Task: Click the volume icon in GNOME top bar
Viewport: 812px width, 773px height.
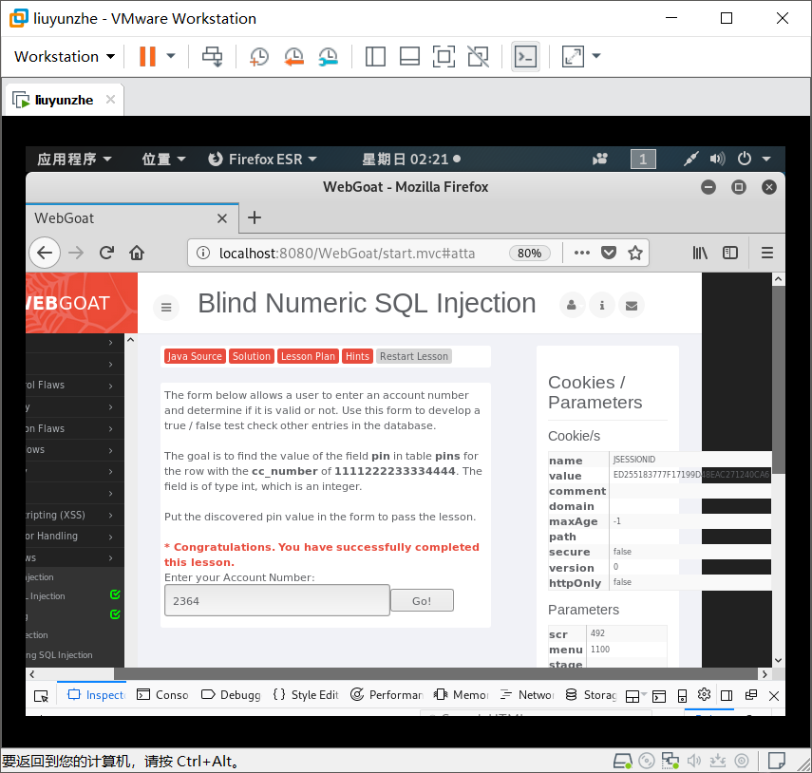Action: (717, 159)
